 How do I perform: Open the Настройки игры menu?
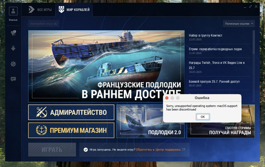click(x=44, y=23)
